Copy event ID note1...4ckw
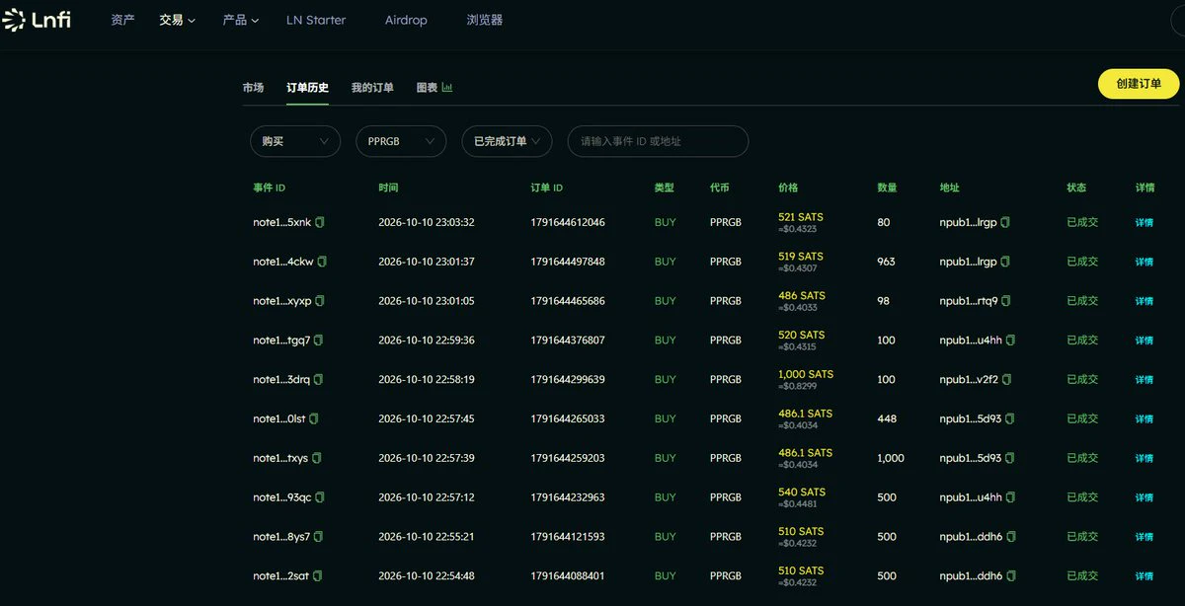 point(322,262)
